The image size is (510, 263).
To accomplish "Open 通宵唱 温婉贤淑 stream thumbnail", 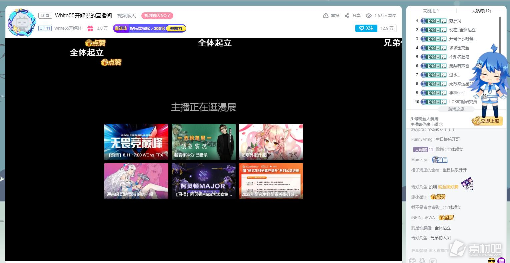I will (136, 181).
